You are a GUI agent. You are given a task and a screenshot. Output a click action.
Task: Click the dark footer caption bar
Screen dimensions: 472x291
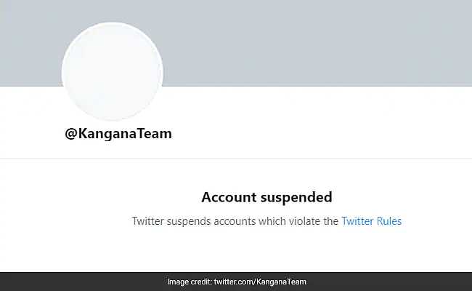coord(236,282)
